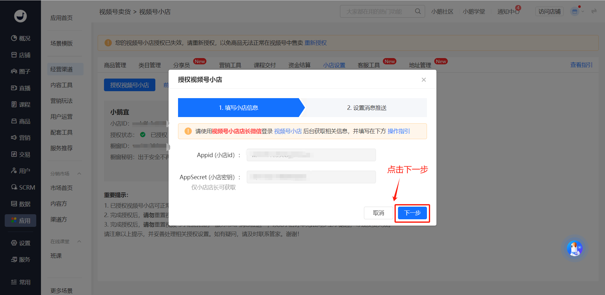Viewport: 605px width, 295px height.
Task: Select 应用 in left sidebar
Action: (x=20, y=221)
